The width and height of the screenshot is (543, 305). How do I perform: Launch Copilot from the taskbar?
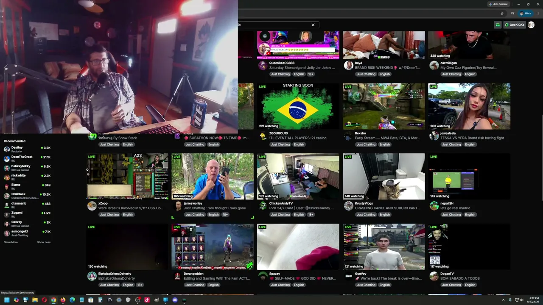(x=16, y=300)
